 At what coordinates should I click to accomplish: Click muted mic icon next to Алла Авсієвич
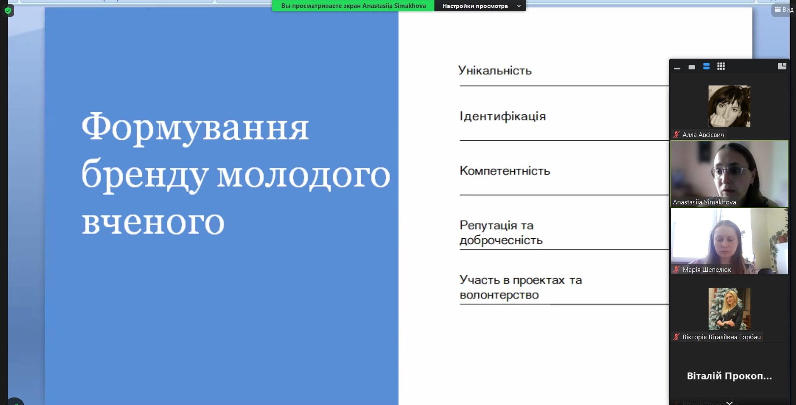pos(676,134)
